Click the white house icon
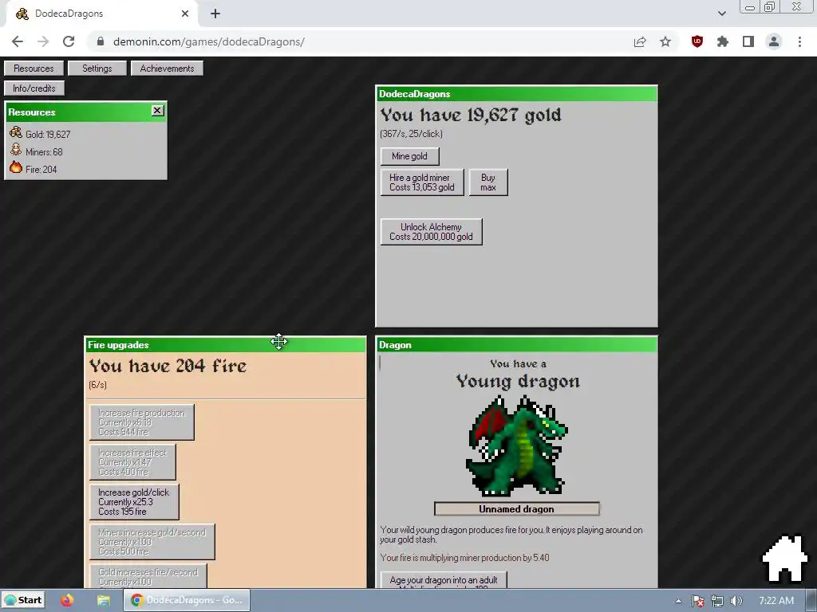The width and height of the screenshot is (817, 612). (785, 558)
